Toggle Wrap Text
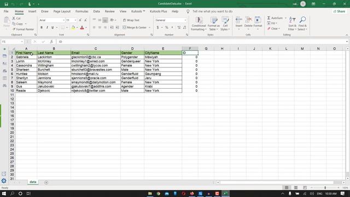 (x=131, y=20)
